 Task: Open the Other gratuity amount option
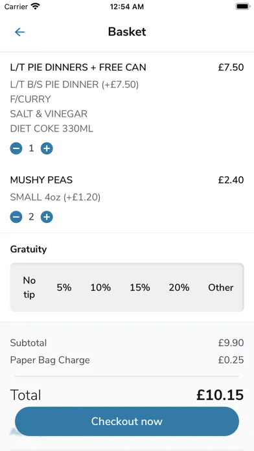221,287
